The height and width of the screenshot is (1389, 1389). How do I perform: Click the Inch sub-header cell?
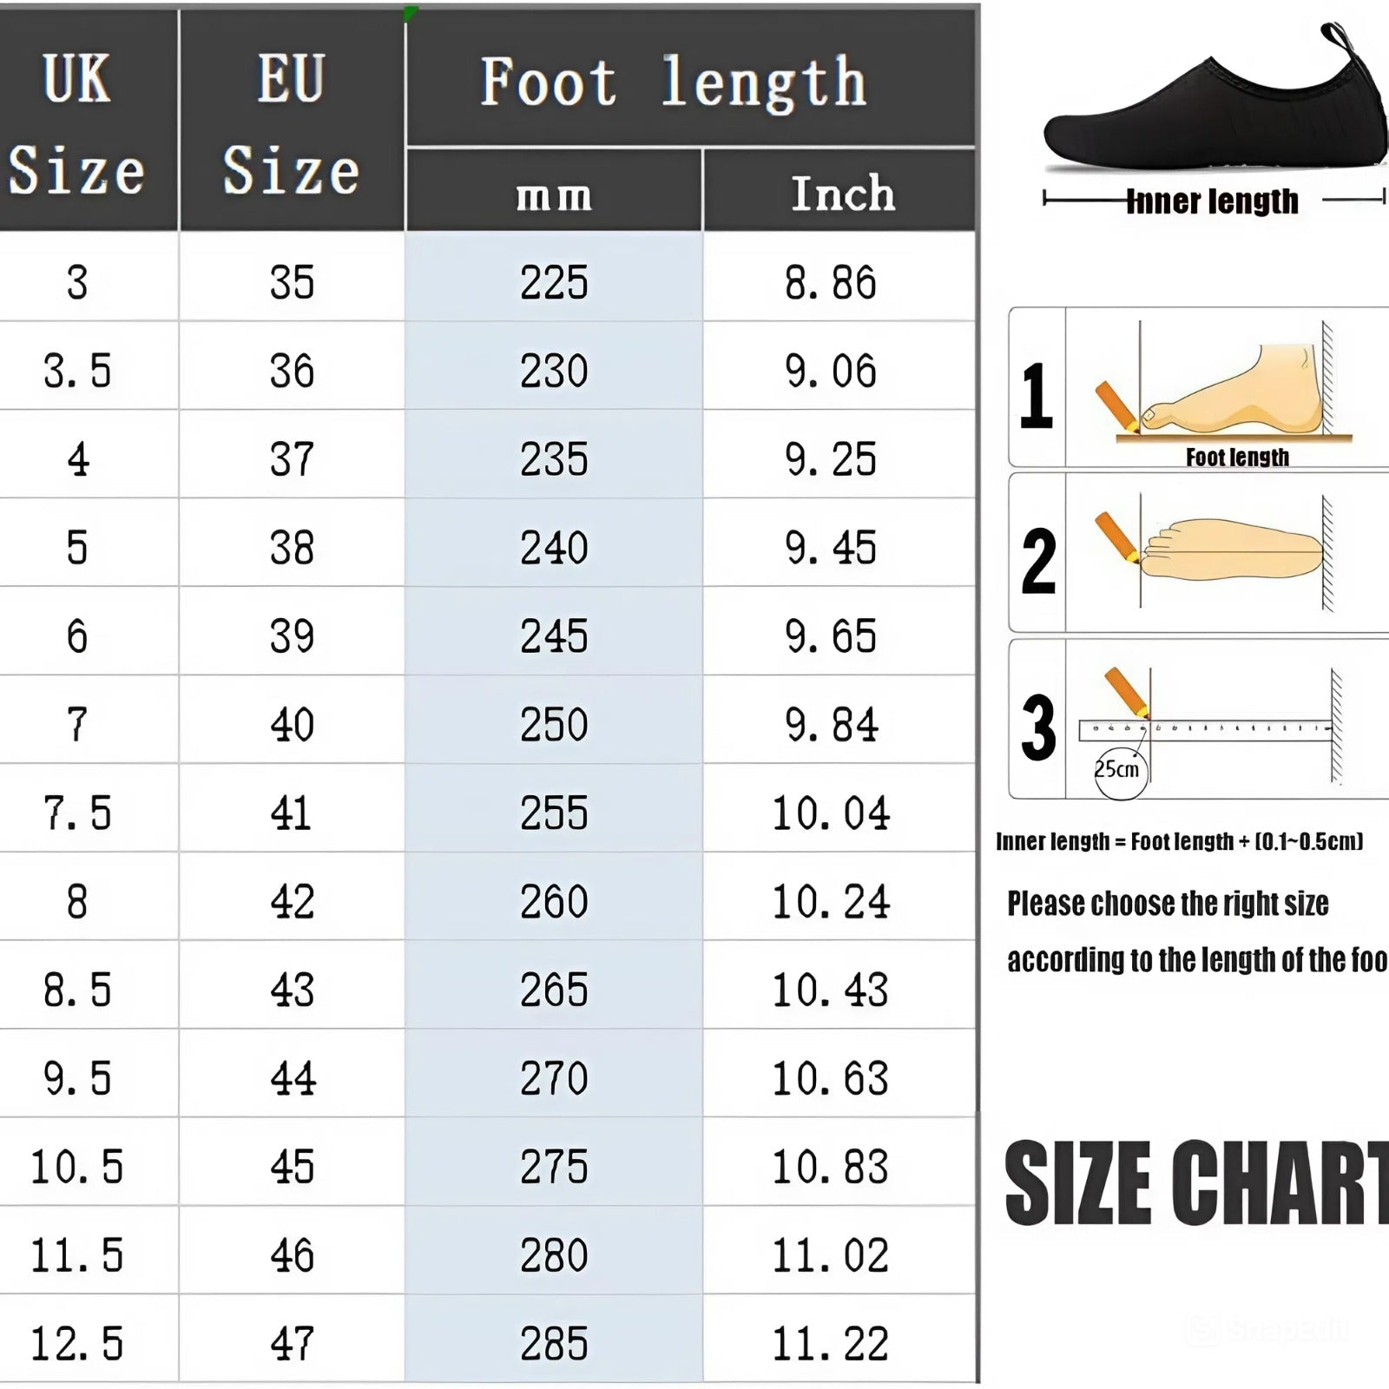click(842, 194)
